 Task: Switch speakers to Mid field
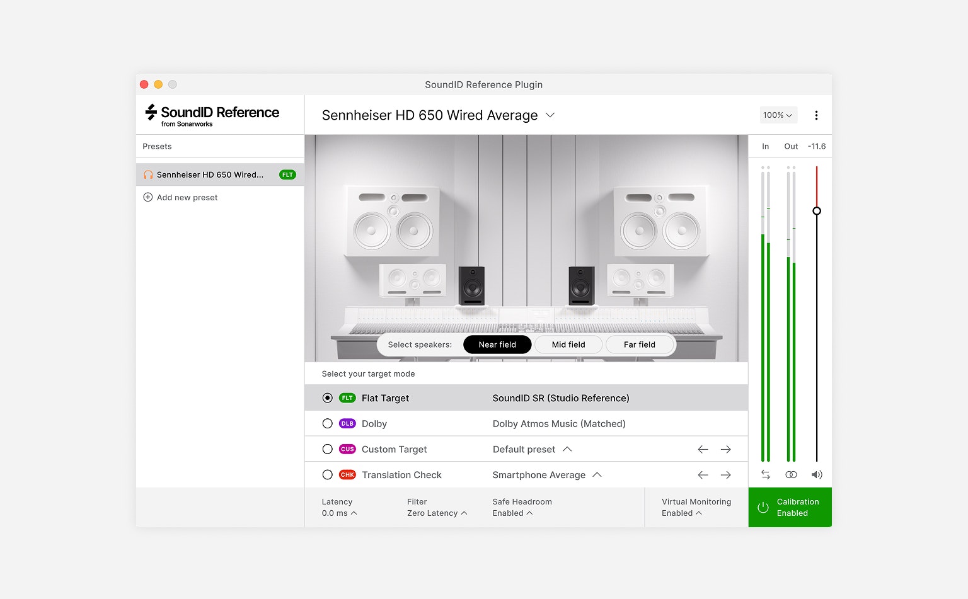[568, 345]
